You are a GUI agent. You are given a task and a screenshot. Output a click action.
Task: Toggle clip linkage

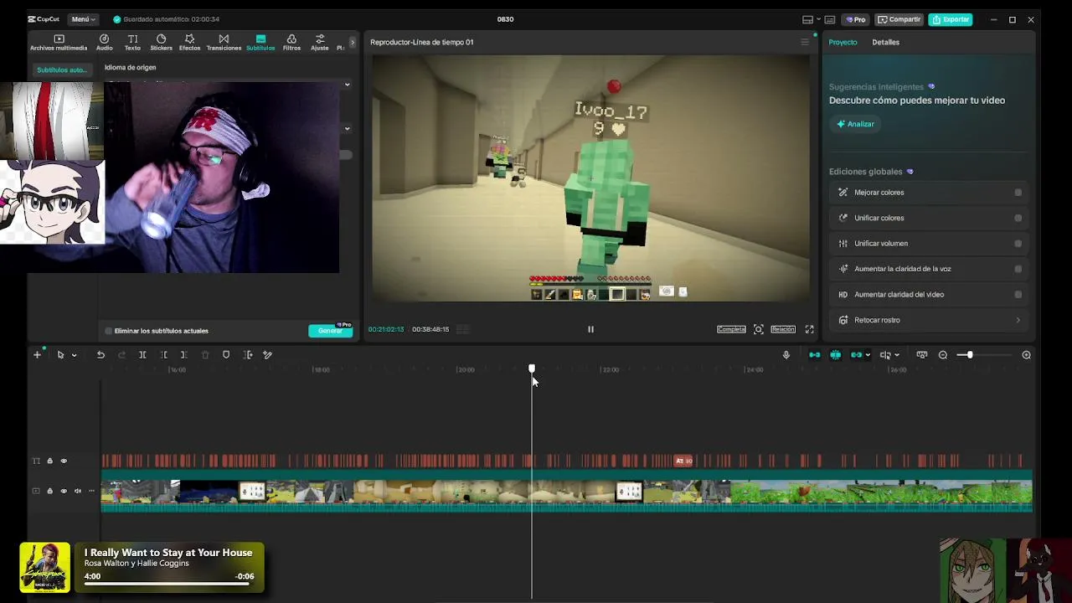[x=855, y=355]
